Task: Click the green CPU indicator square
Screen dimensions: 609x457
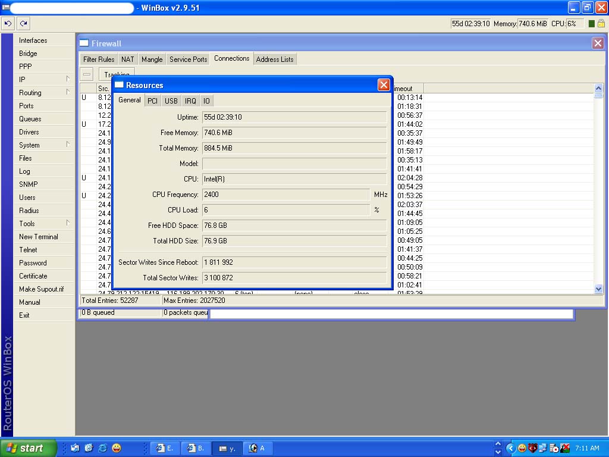Action: pyautogui.click(x=592, y=24)
